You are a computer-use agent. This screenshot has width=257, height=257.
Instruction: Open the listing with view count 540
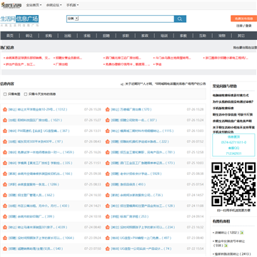(36, 248)
